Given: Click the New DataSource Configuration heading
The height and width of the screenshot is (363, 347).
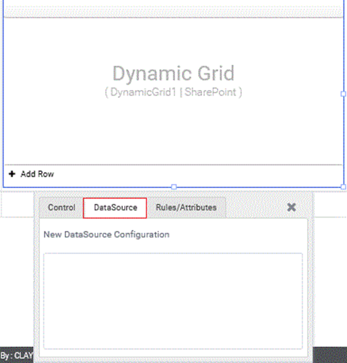Looking at the screenshot, I should pyautogui.click(x=107, y=235).
